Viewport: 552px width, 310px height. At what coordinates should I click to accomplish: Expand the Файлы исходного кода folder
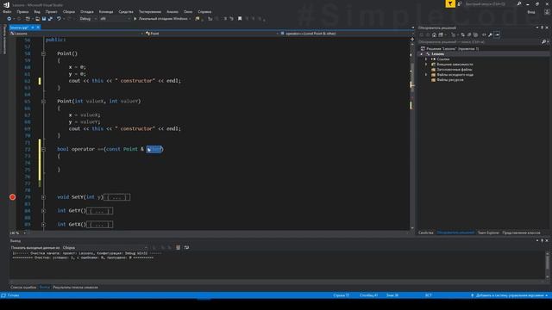[x=426, y=75]
